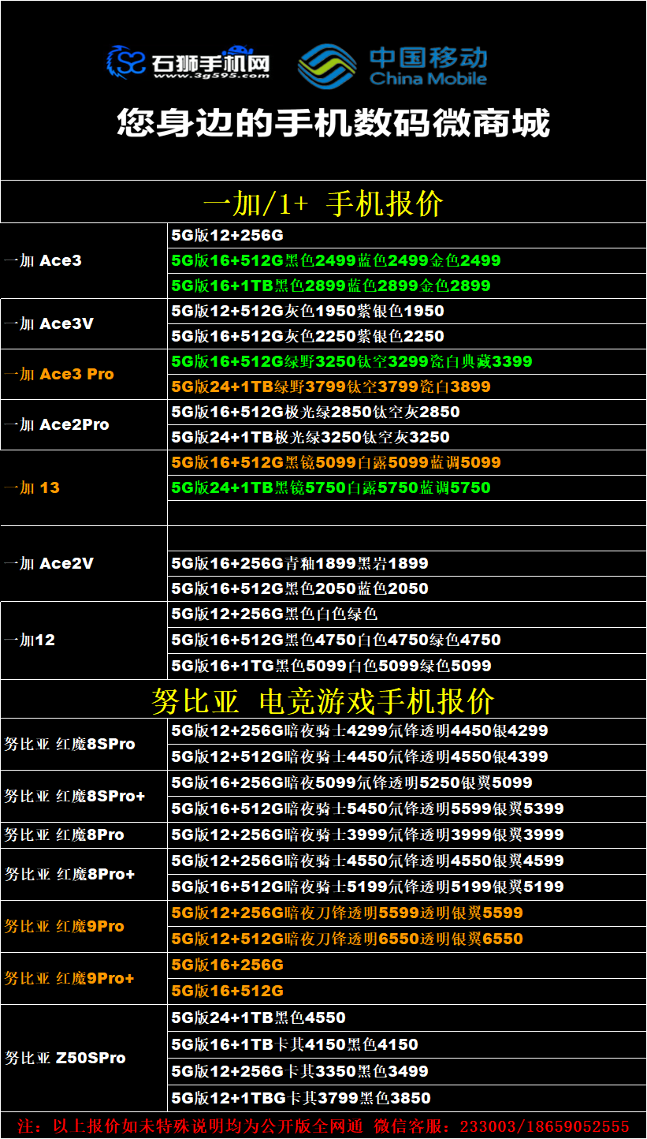
Task: Click the row 16+512G 灰色2250紫银色2250
Action: coord(407,336)
